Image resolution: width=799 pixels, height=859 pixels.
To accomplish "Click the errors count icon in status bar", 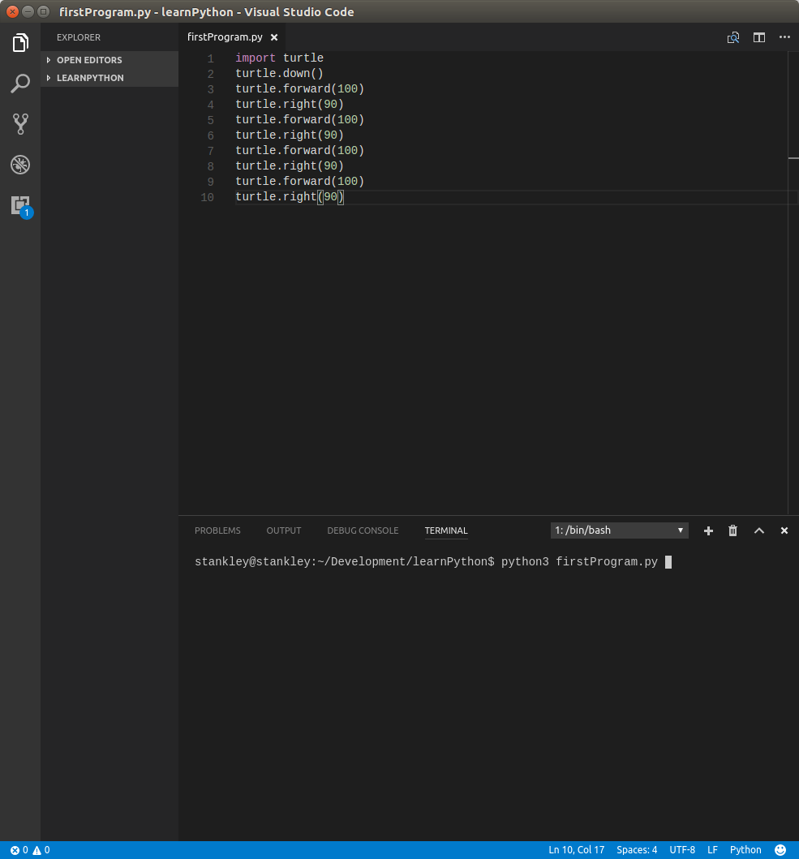I will (x=19, y=850).
